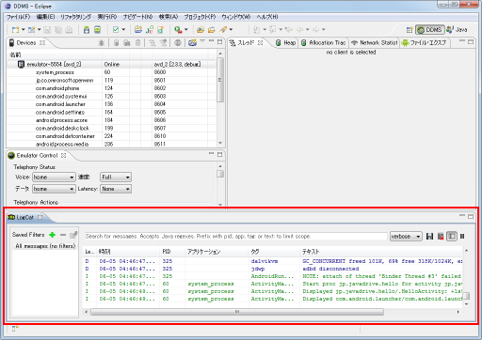The width and height of the screenshot is (482, 340).
Task: Click the edit LogCat filter icon
Action: point(73,235)
